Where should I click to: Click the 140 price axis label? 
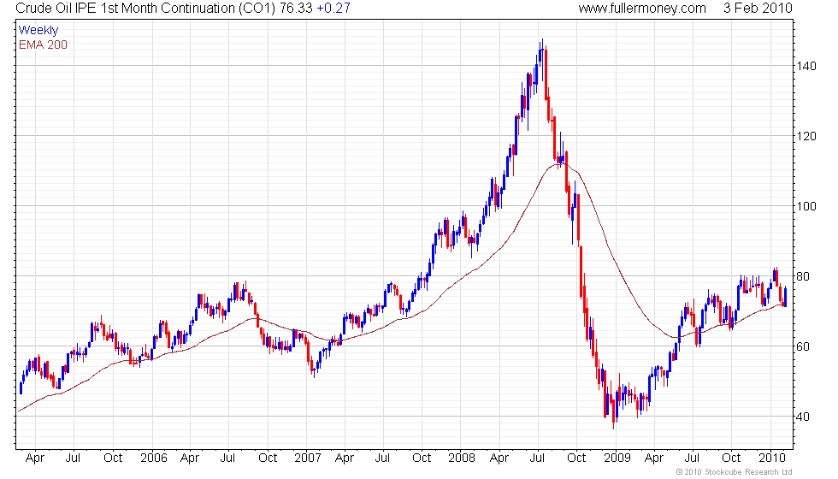point(806,67)
